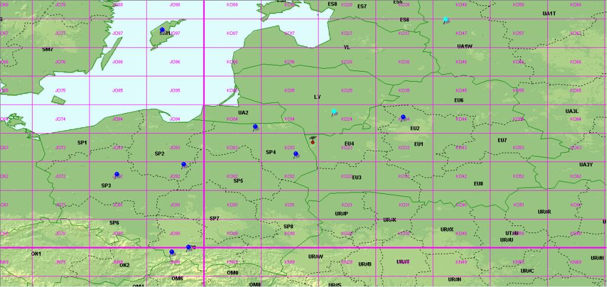Select the red antenna home station marker

(x=313, y=141)
